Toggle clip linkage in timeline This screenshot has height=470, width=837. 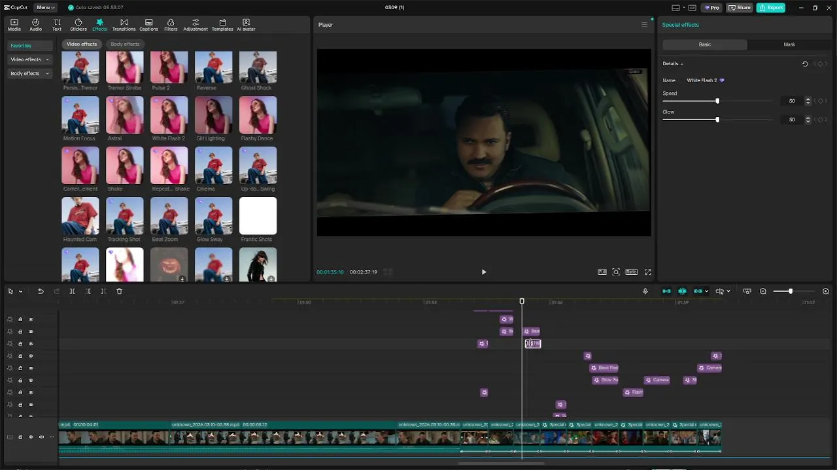pos(698,291)
